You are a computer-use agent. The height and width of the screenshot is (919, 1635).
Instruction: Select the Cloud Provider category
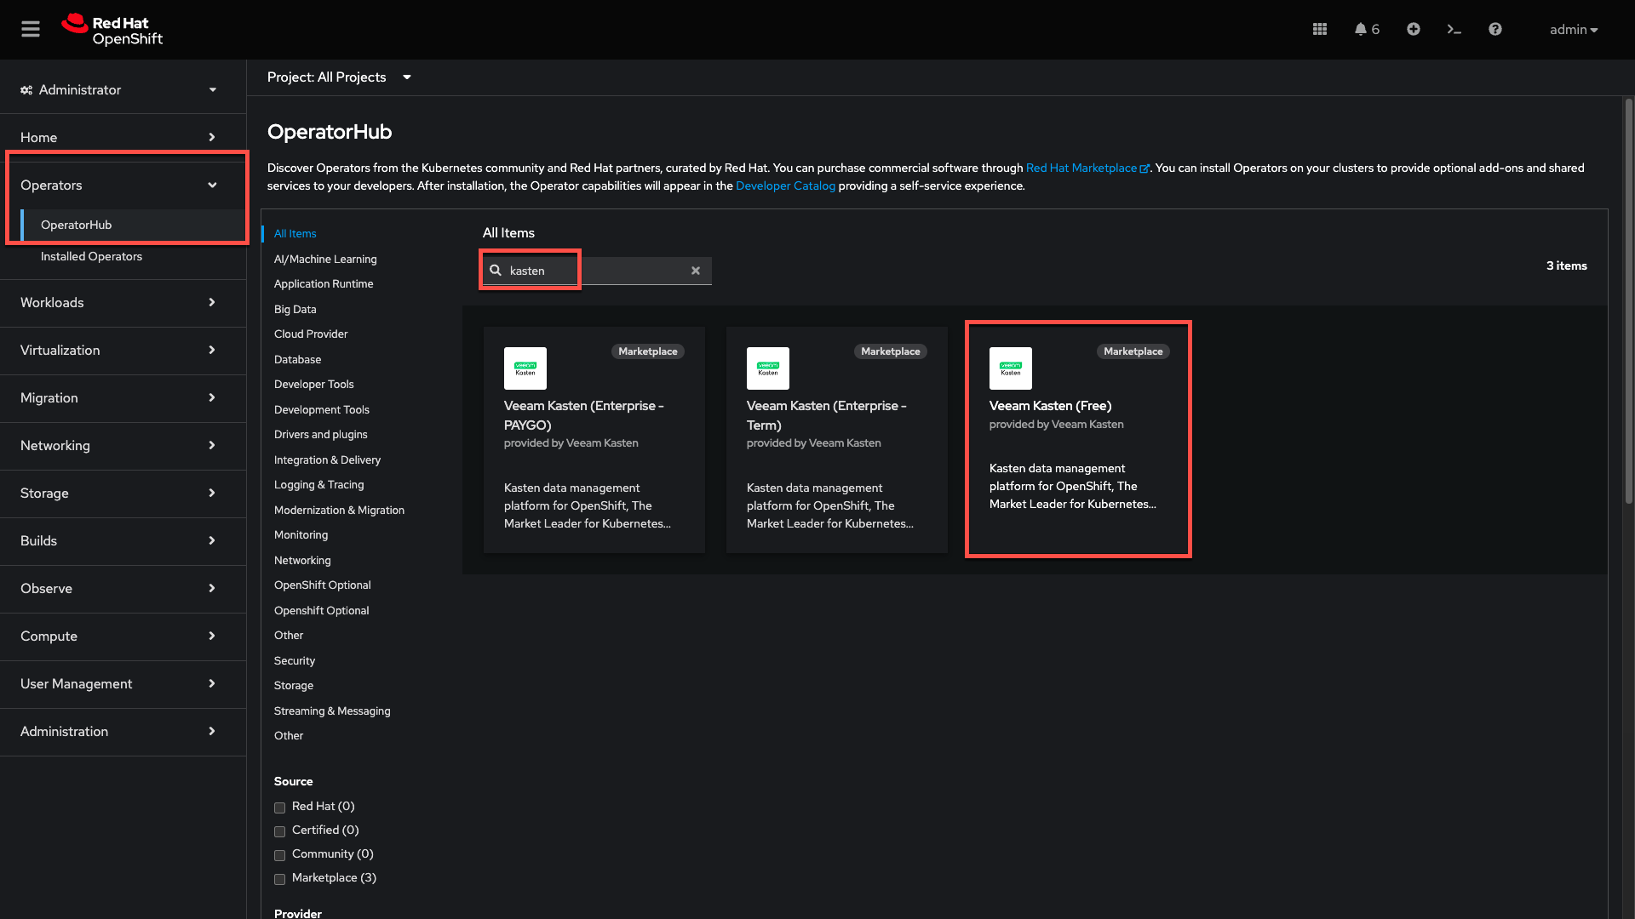tap(311, 334)
